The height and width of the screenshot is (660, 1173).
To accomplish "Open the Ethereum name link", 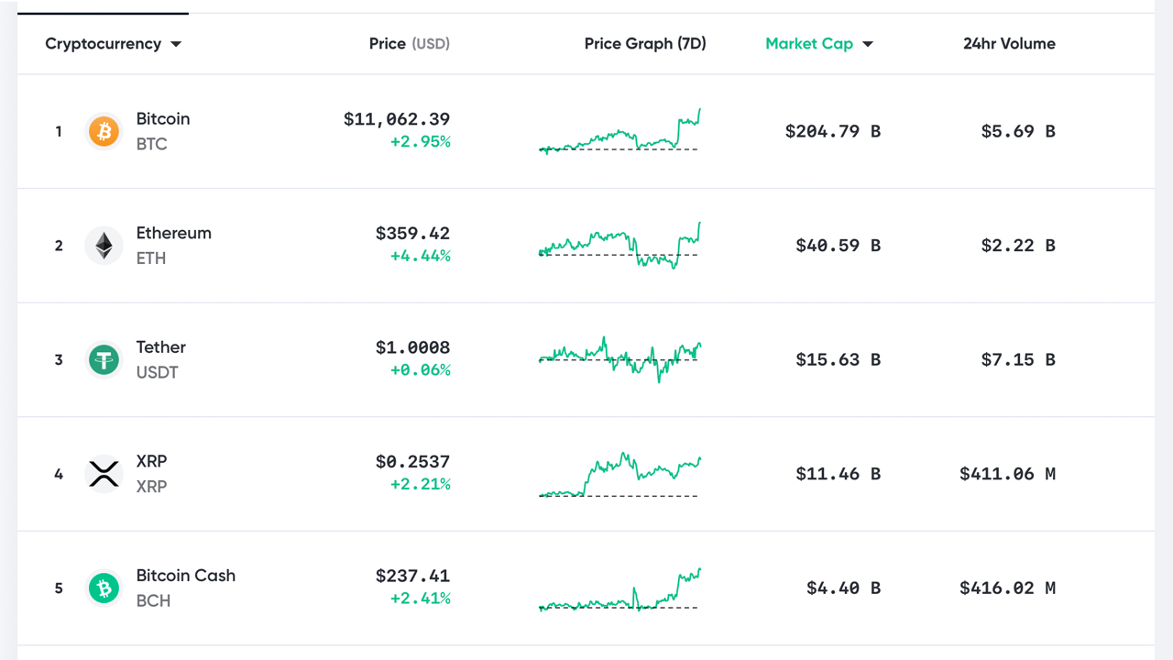I will 173,233.
